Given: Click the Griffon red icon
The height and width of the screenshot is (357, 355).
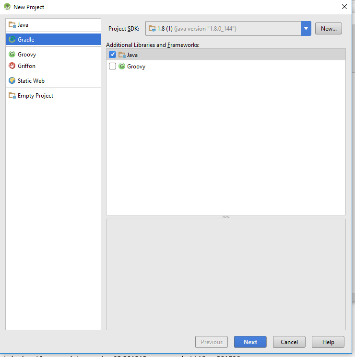Looking at the screenshot, I should [12, 66].
